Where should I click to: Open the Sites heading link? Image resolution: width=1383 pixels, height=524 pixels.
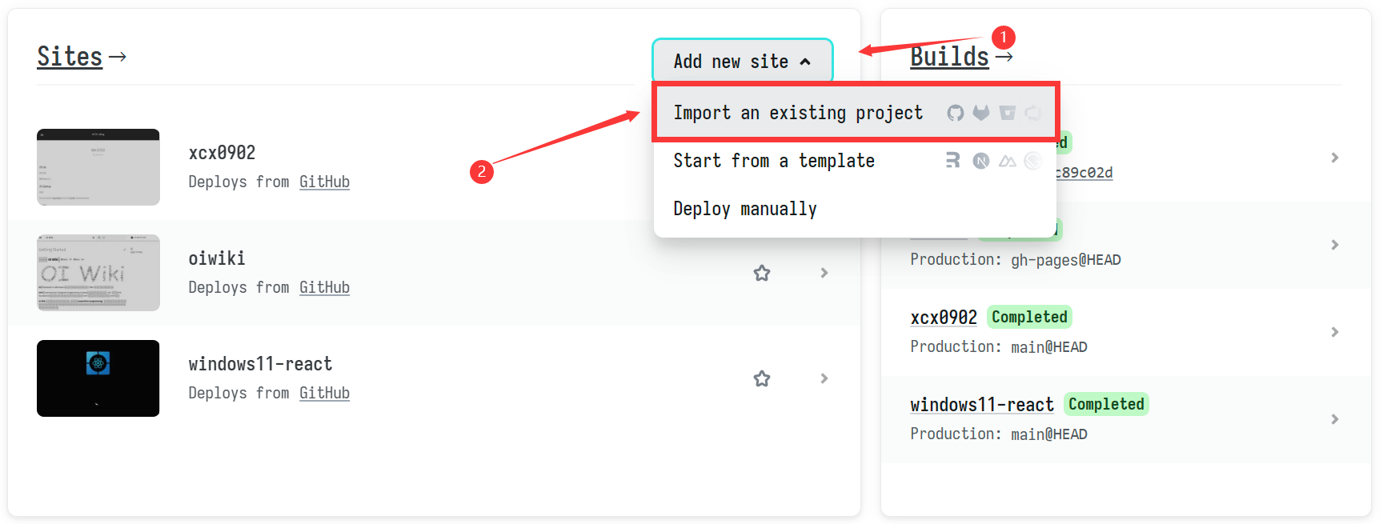pos(70,57)
